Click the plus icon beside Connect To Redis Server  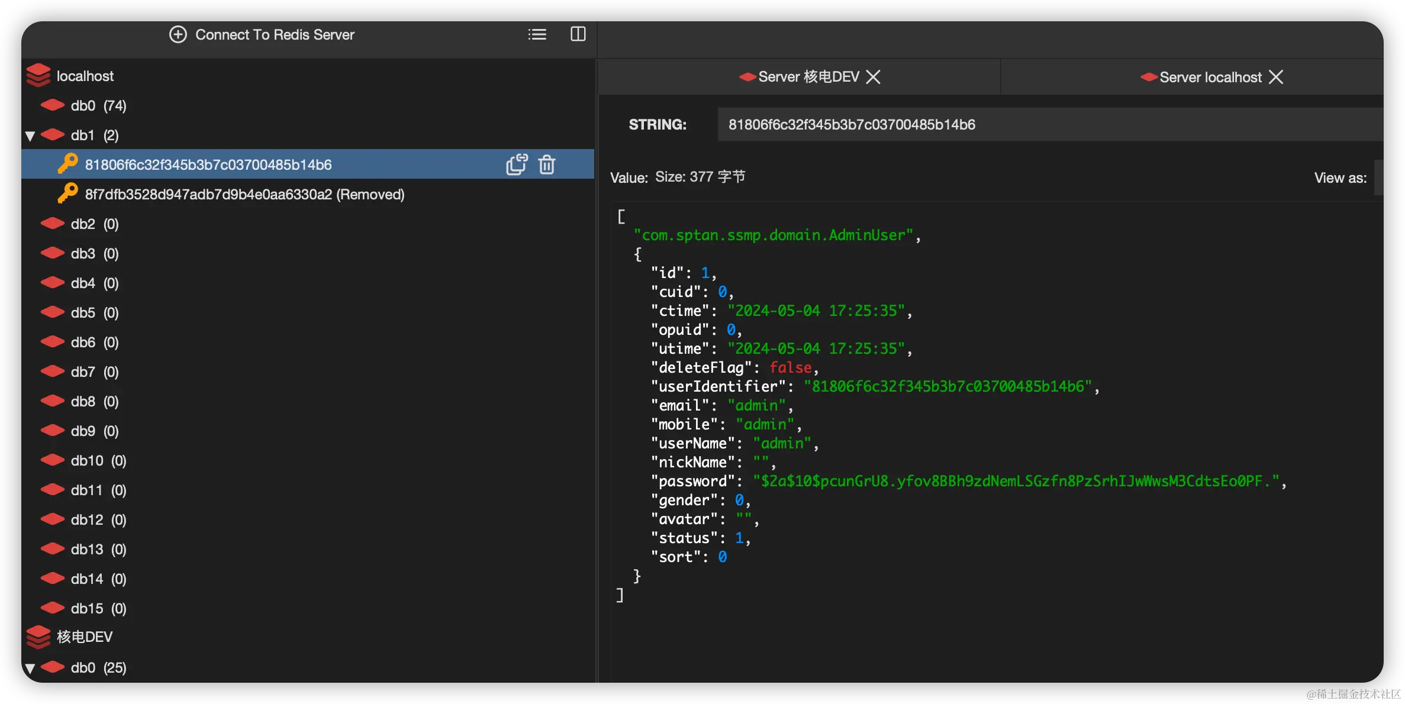178,34
